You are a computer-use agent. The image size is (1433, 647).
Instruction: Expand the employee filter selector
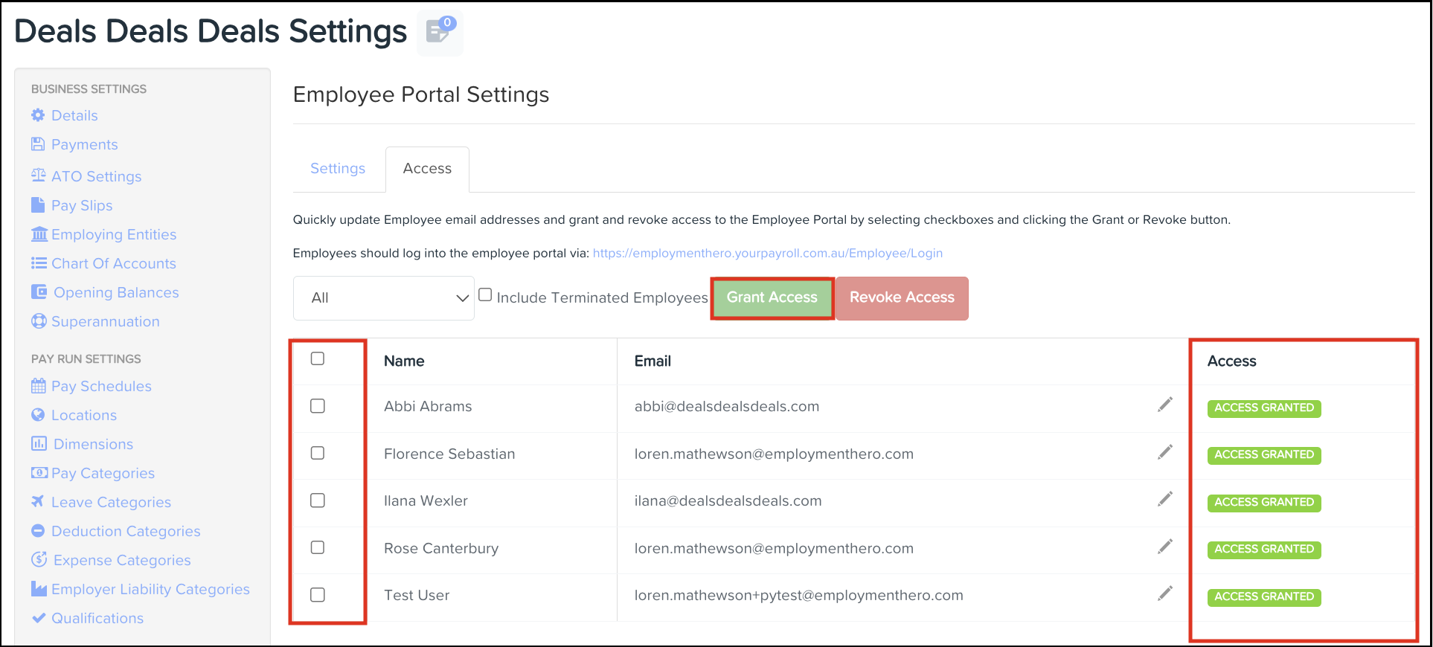pos(459,297)
